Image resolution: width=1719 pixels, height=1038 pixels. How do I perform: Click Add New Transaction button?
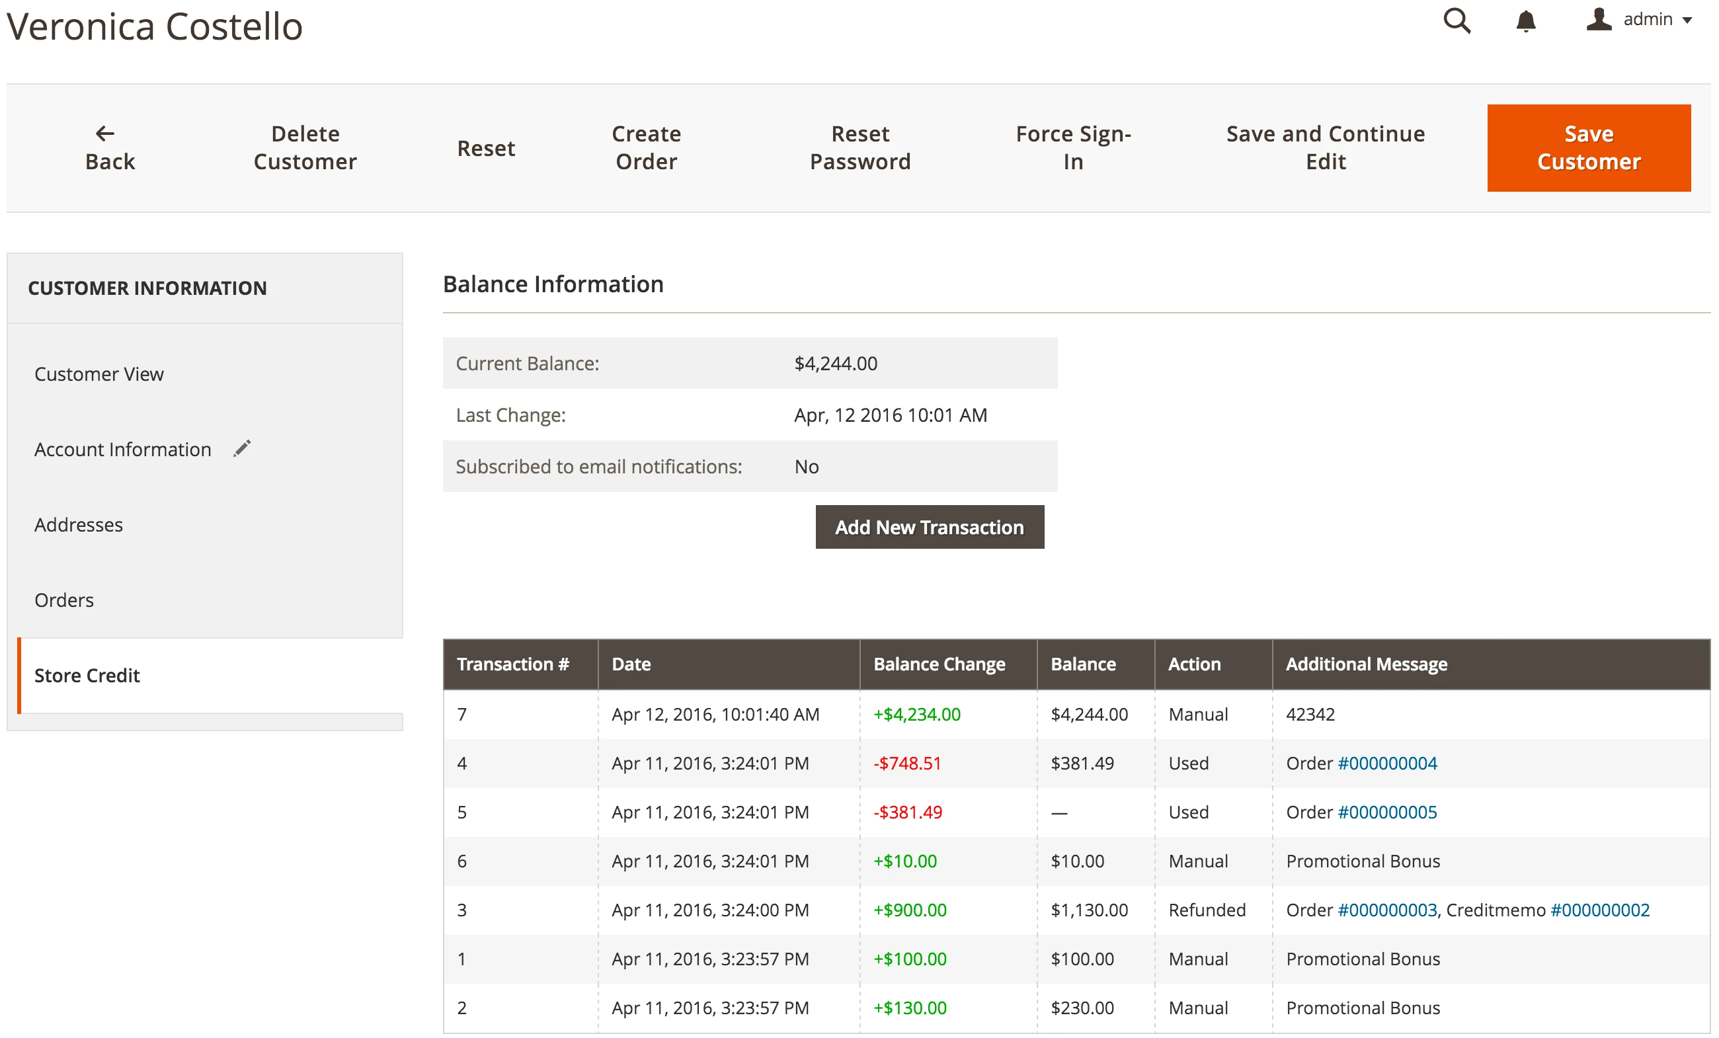[930, 528]
